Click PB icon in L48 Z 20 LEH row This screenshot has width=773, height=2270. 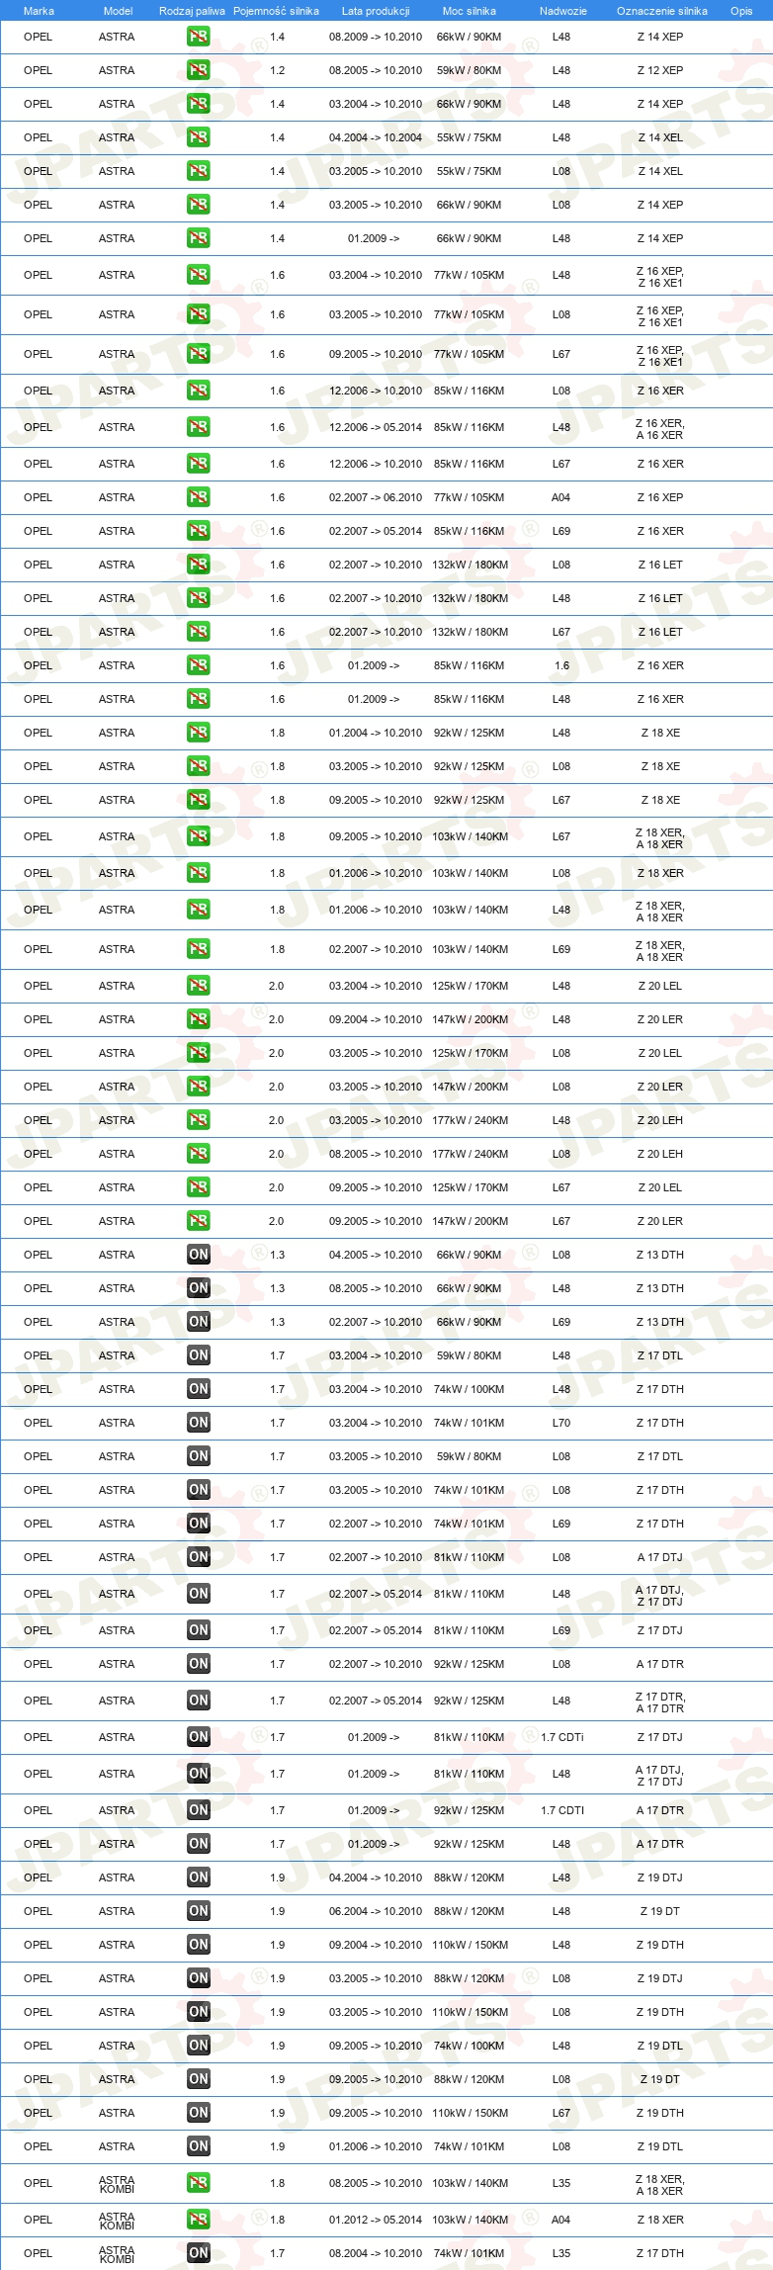198,1120
